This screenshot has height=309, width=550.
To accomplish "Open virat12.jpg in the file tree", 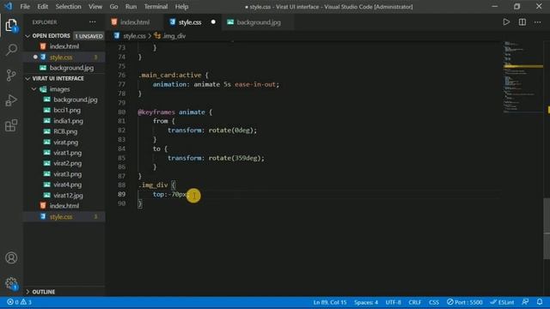I will (x=64, y=196).
